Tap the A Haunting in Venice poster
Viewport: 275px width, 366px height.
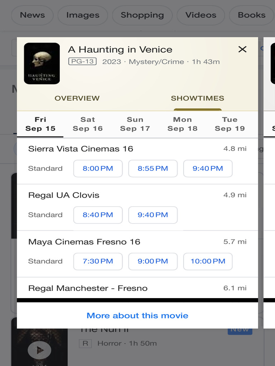(42, 64)
